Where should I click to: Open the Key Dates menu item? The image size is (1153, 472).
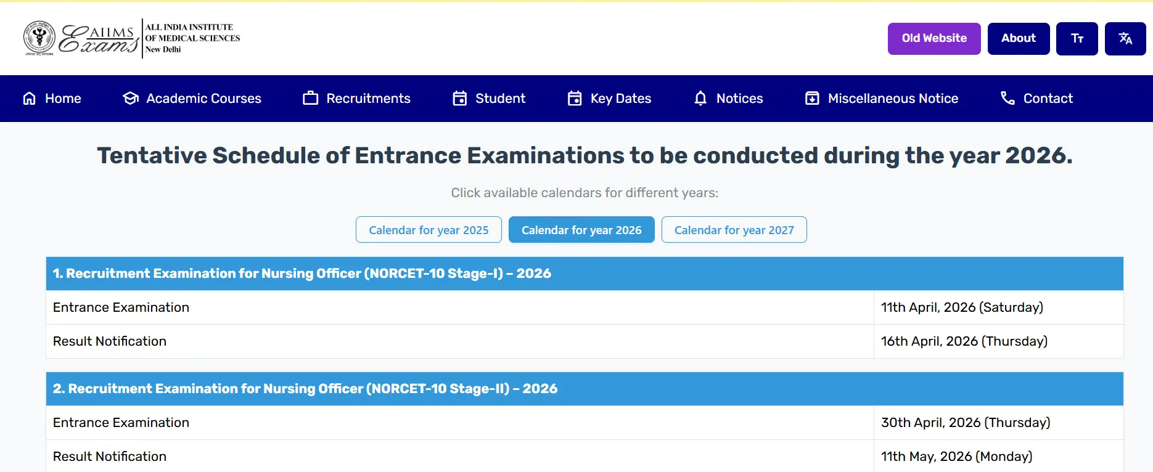click(620, 99)
